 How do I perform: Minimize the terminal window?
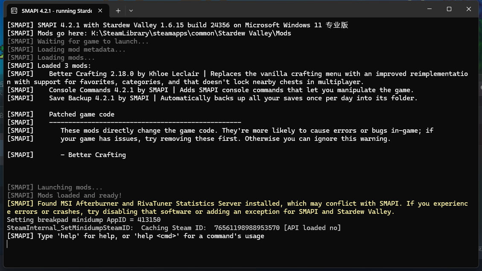pos(429,9)
